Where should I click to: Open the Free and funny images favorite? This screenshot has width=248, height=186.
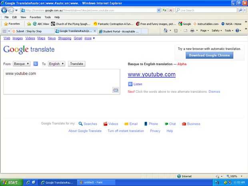tap(156, 24)
